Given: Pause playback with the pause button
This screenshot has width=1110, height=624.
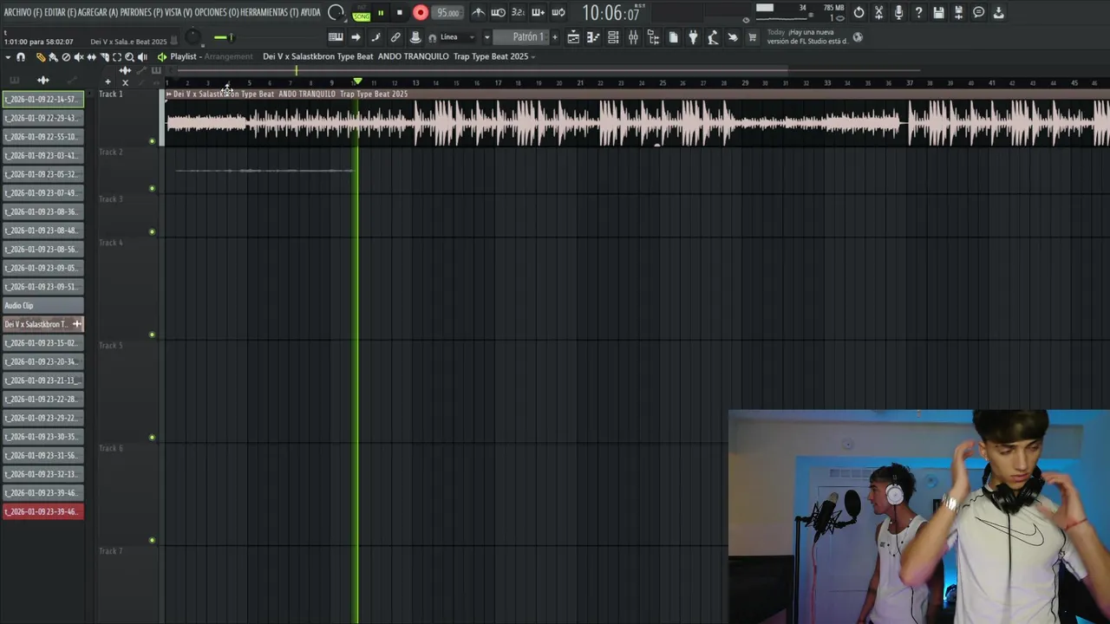Looking at the screenshot, I should pos(381,13).
